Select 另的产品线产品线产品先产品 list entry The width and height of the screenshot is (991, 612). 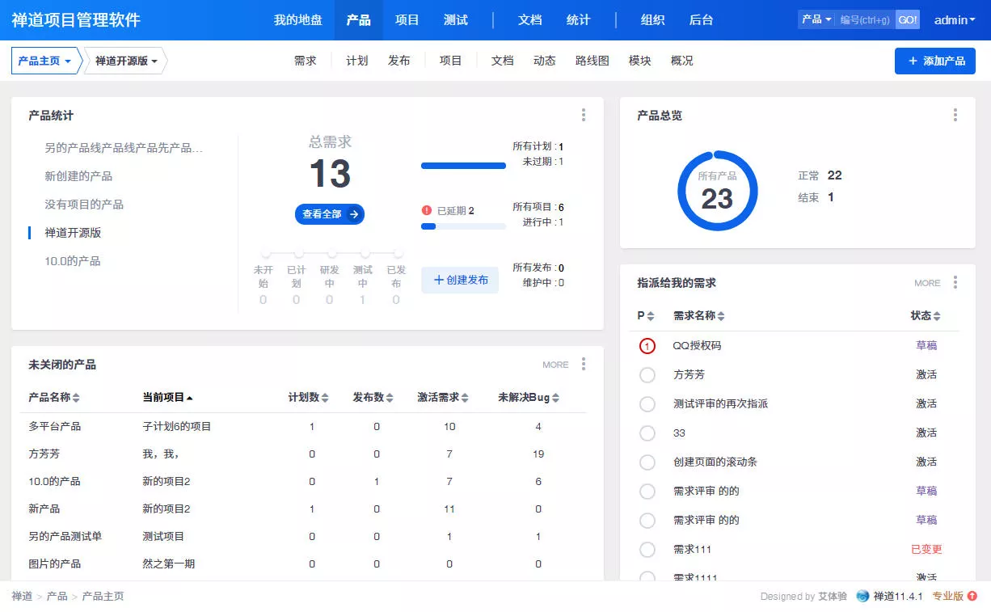click(x=124, y=148)
